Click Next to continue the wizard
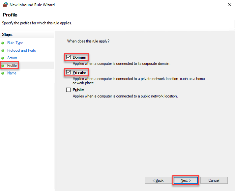 coord(186,180)
